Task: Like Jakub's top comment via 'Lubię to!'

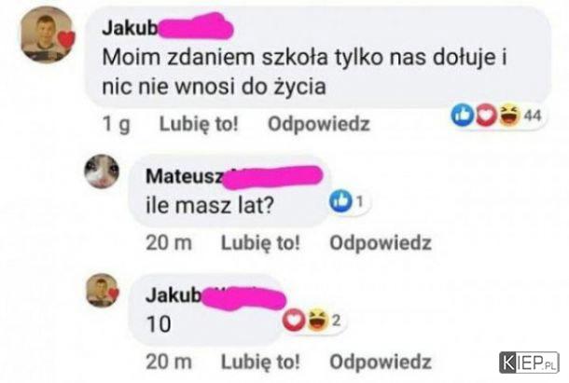Action: pos(199,124)
